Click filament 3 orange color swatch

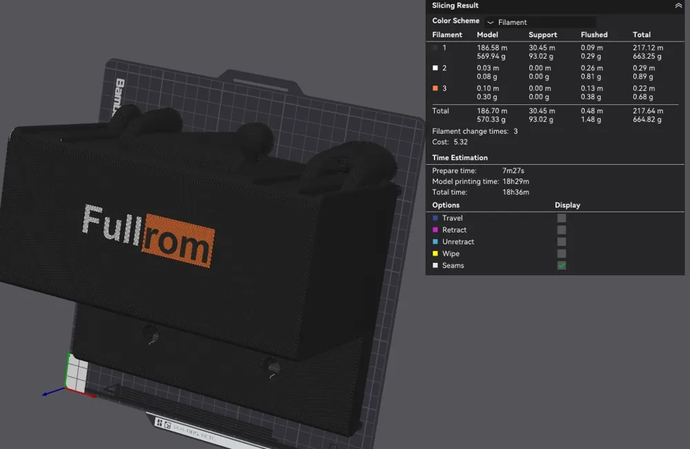pos(435,88)
